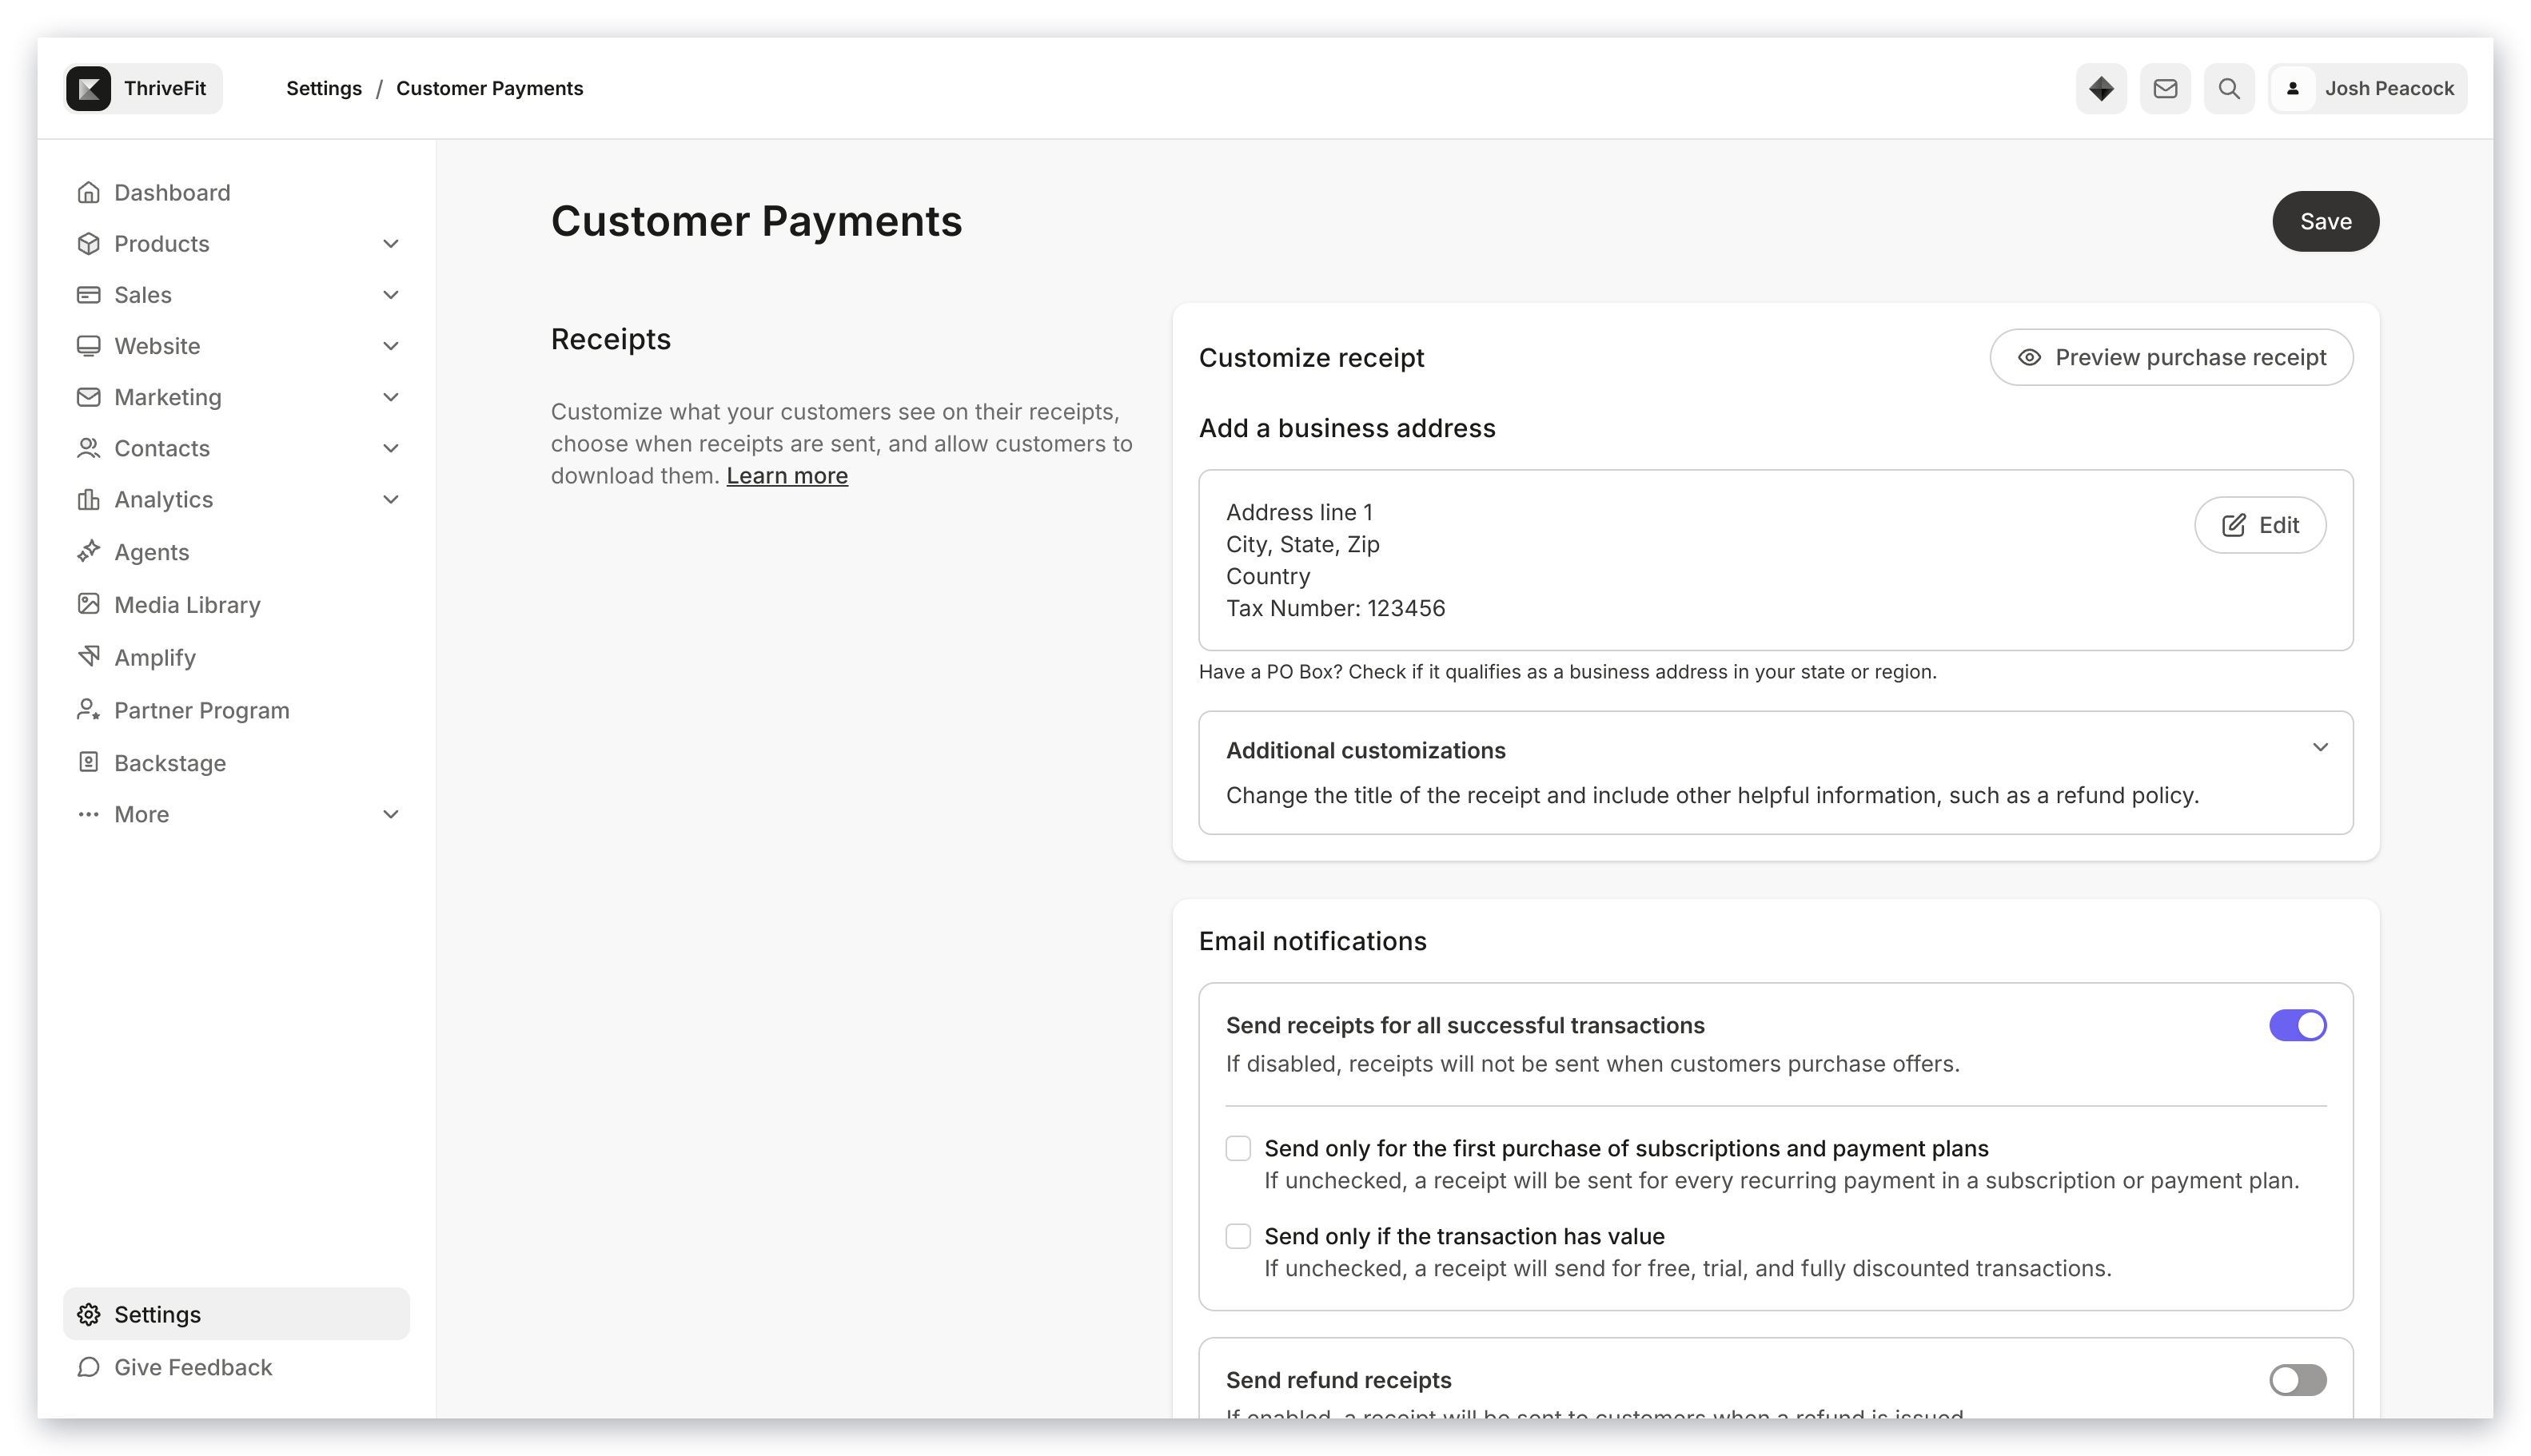Image resolution: width=2531 pixels, height=1456 pixels.
Task: Click the Media Library image icon
Action: pos(89,604)
